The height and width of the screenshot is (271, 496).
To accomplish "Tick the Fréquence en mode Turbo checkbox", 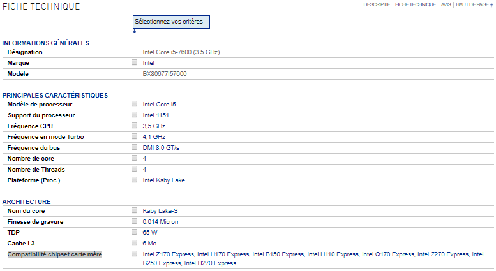I will 135,136.
